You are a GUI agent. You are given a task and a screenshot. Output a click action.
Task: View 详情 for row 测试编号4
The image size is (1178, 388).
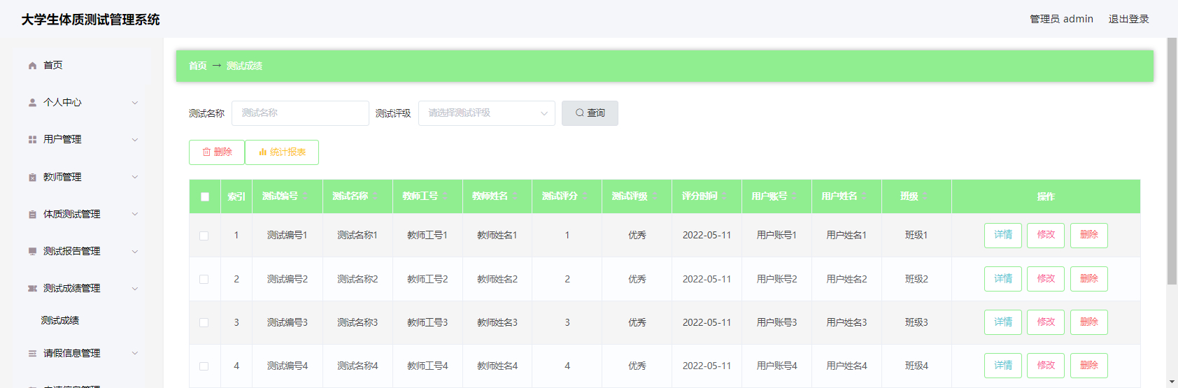click(1003, 366)
